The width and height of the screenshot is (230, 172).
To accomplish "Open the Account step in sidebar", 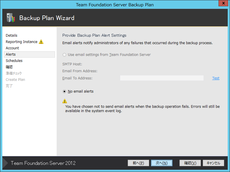I will [12, 48].
